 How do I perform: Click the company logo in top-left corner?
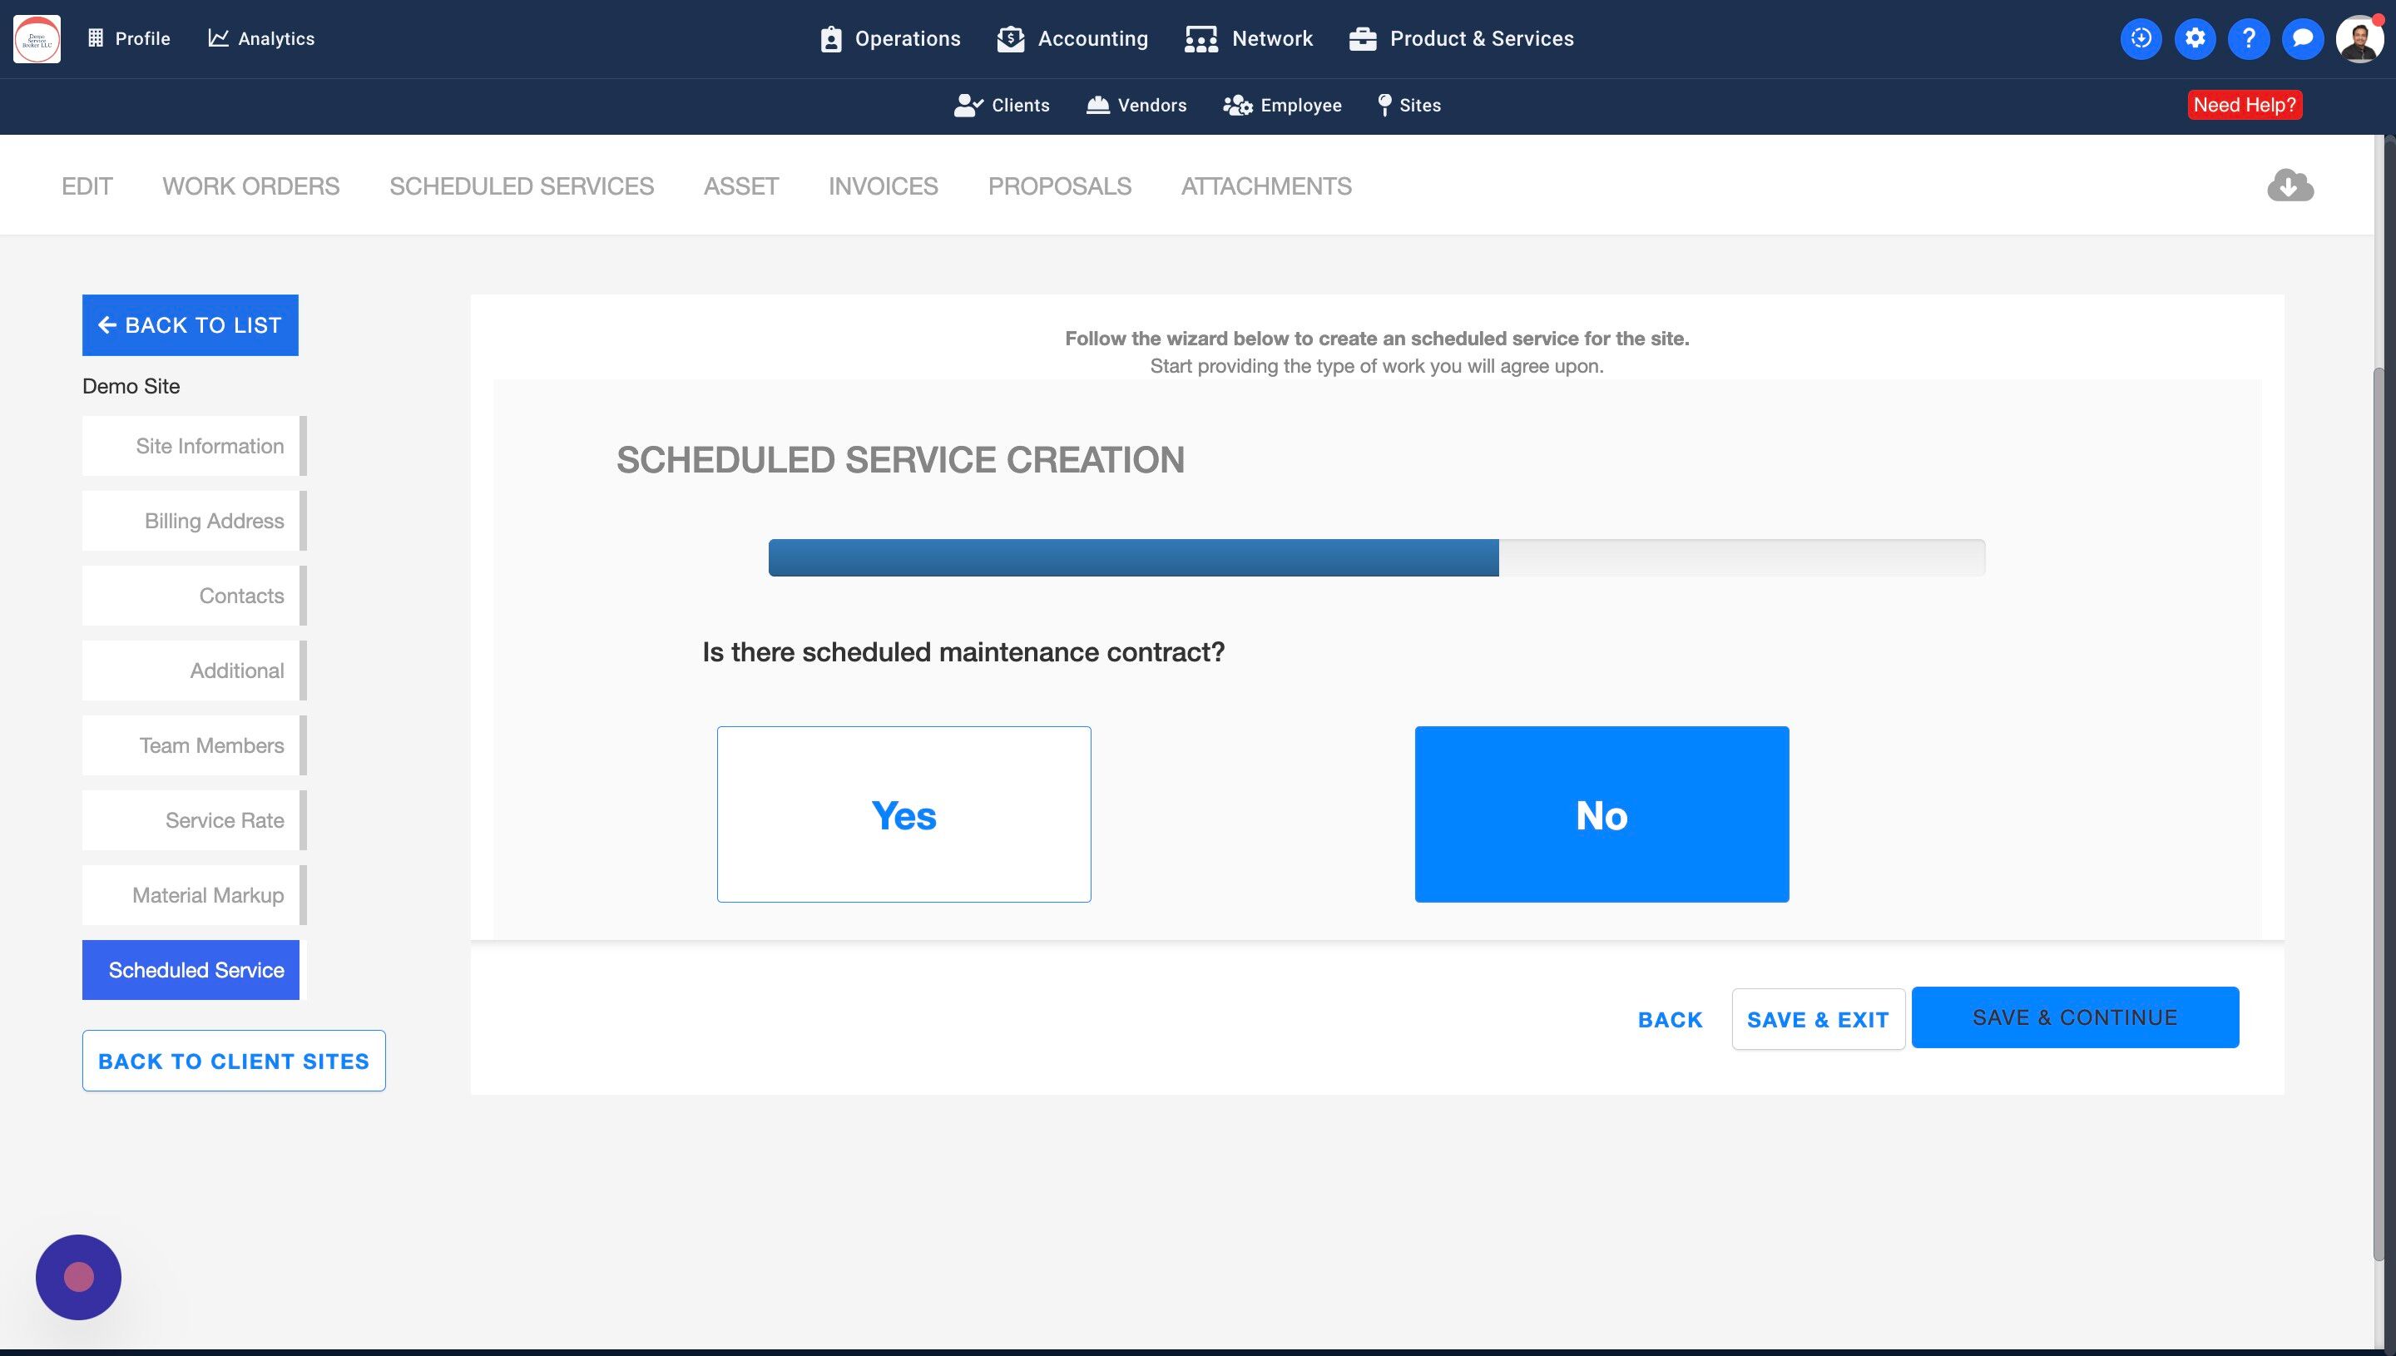tap(37, 39)
